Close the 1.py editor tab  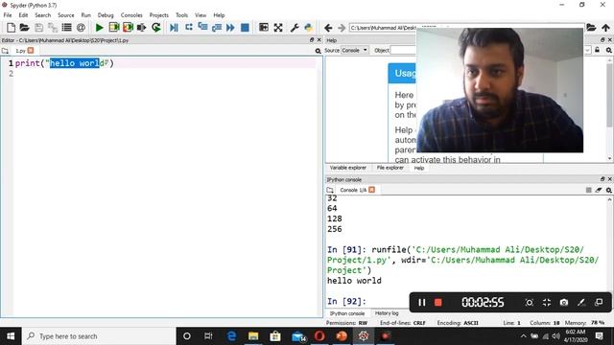click(31, 51)
